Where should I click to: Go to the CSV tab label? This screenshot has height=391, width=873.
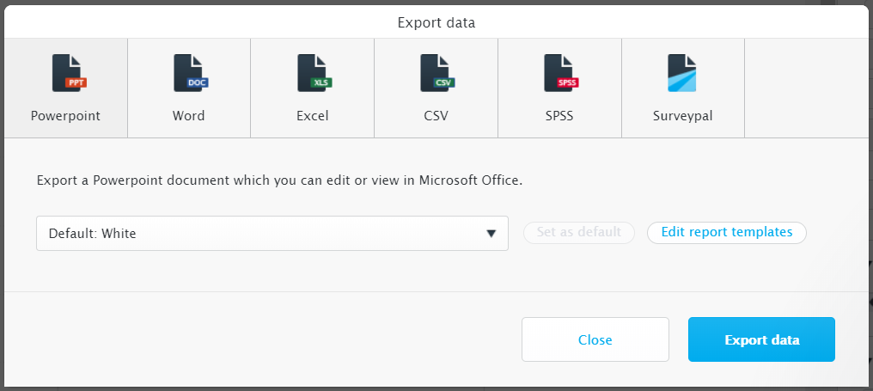(x=436, y=116)
